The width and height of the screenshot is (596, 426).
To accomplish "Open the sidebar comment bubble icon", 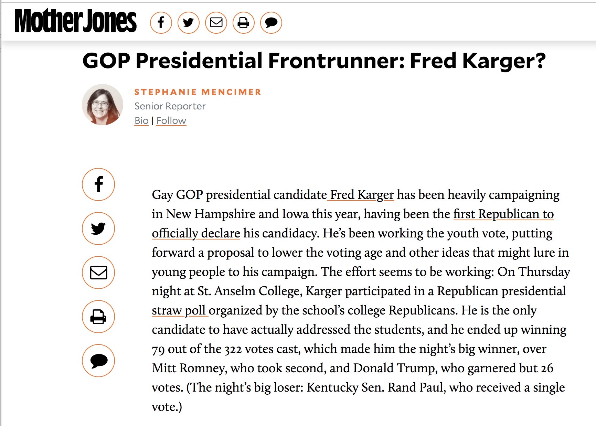I will tap(98, 361).
